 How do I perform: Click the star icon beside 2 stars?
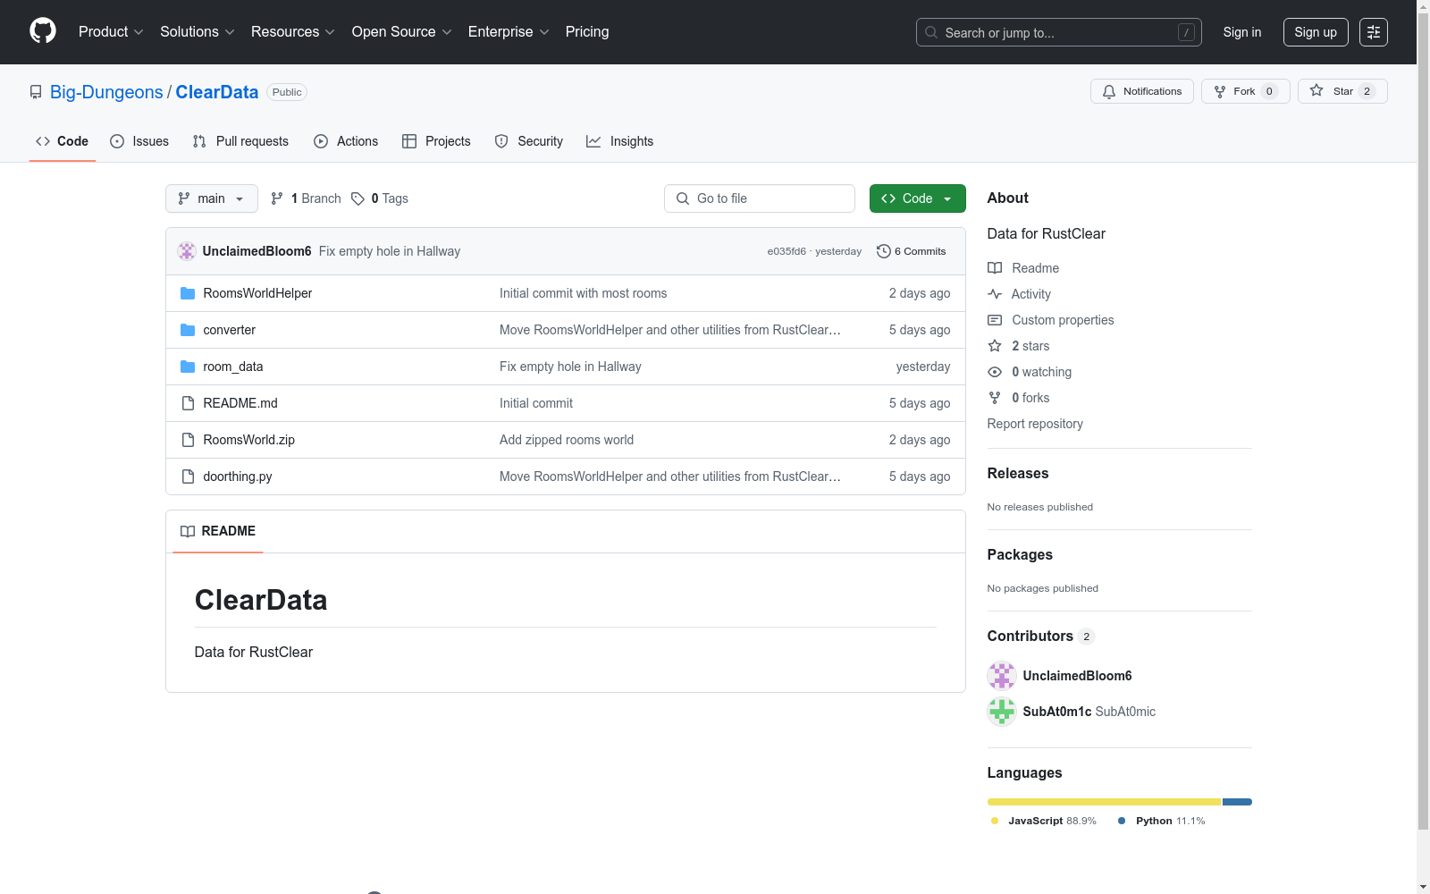[x=995, y=346]
